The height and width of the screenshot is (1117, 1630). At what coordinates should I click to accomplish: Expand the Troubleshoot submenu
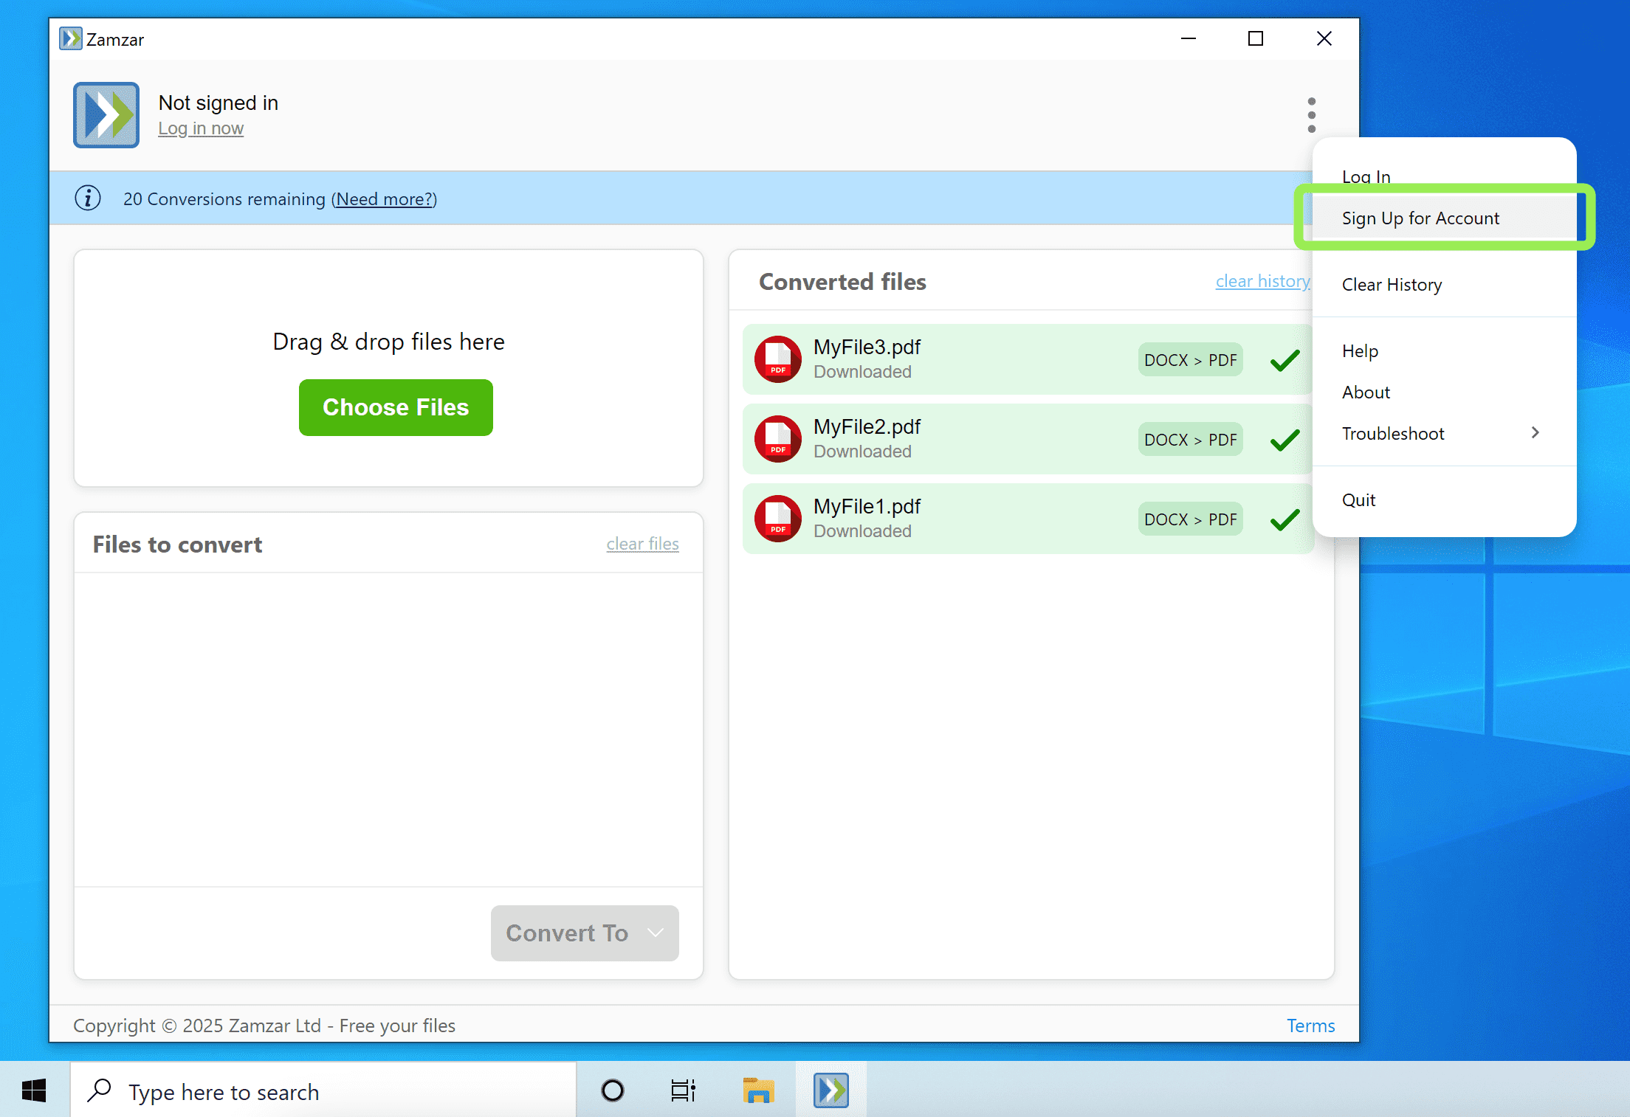(x=1392, y=433)
